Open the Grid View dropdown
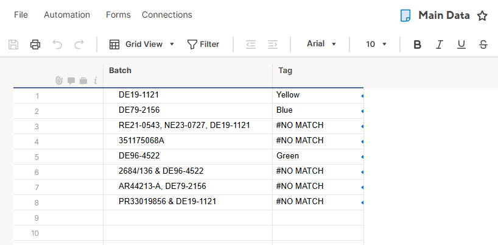 142,44
